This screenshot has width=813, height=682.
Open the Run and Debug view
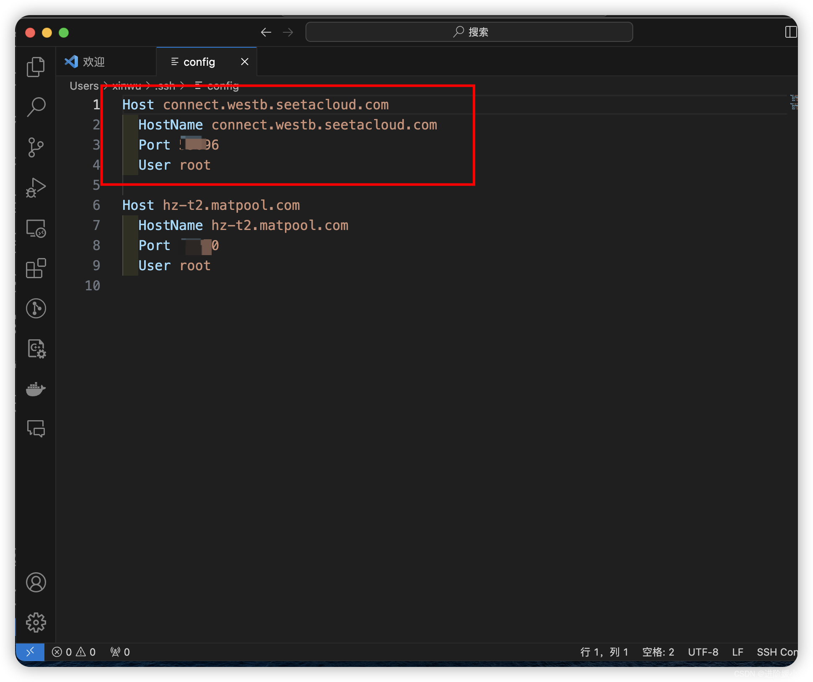pos(36,187)
